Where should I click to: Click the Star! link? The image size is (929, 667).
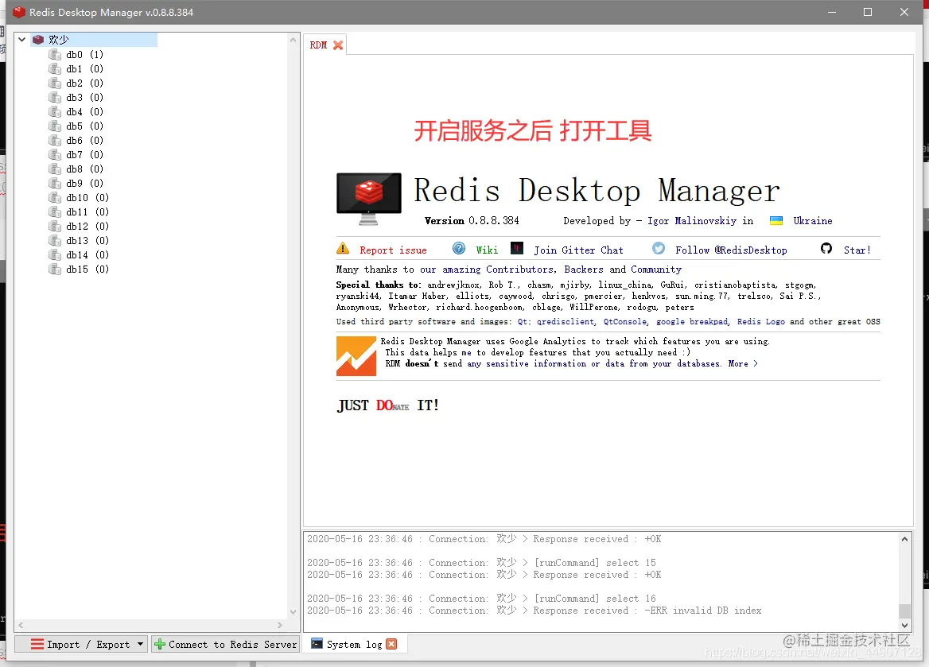click(x=857, y=250)
